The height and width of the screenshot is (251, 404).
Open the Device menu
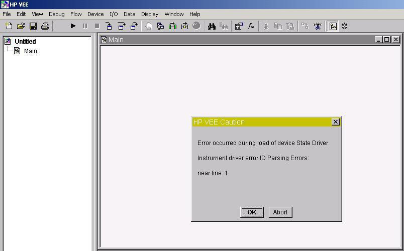95,14
